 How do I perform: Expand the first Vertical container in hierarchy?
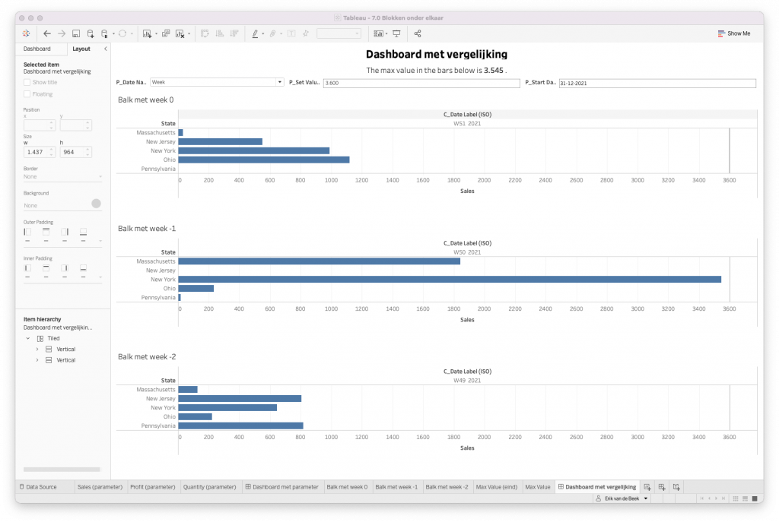[x=37, y=349]
